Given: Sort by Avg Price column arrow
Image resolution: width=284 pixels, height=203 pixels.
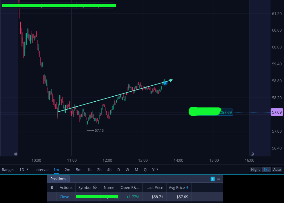Looking at the screenshot, I should [187, 188].
